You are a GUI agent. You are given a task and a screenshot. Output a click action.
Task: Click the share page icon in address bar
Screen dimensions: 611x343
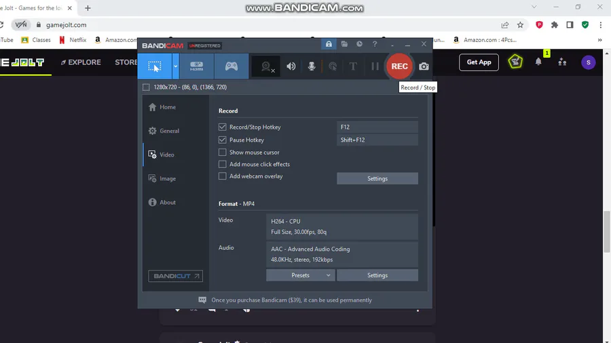click(505, 25)
